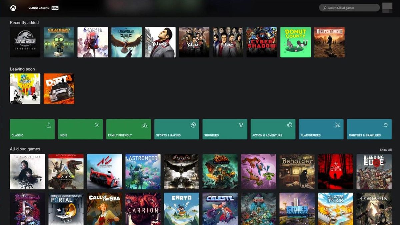Browse the Classic category
Screen dimensions: 400x225
pos(32,129)
